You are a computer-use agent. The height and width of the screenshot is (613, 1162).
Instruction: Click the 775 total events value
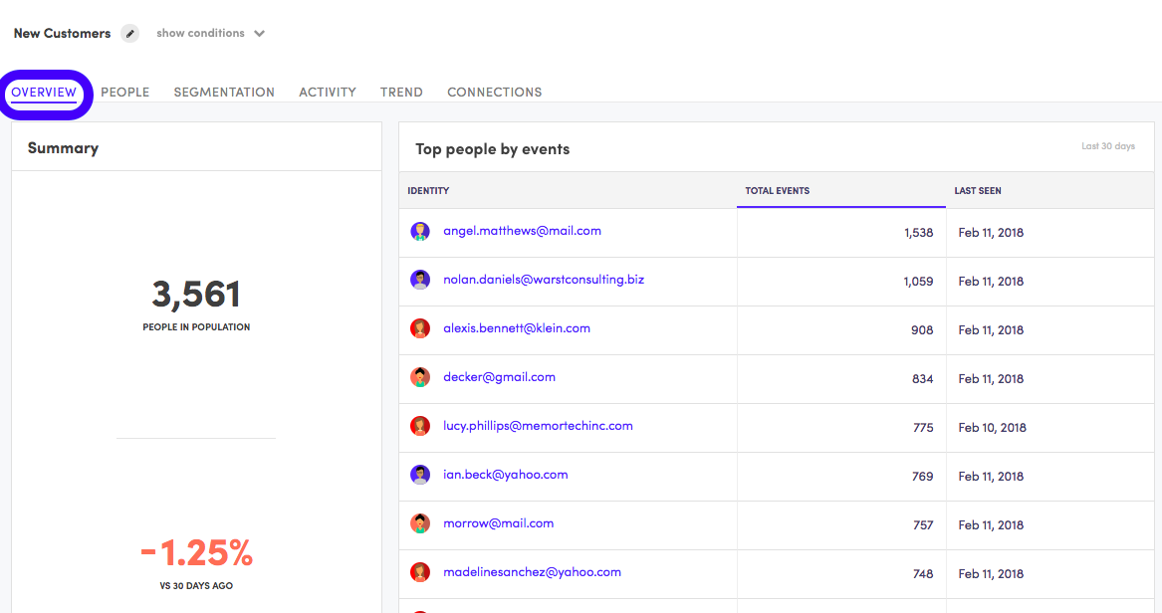tap(923, 428)
